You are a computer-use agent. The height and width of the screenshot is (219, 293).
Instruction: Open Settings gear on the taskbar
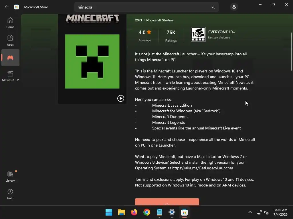[x=172, y=212]
